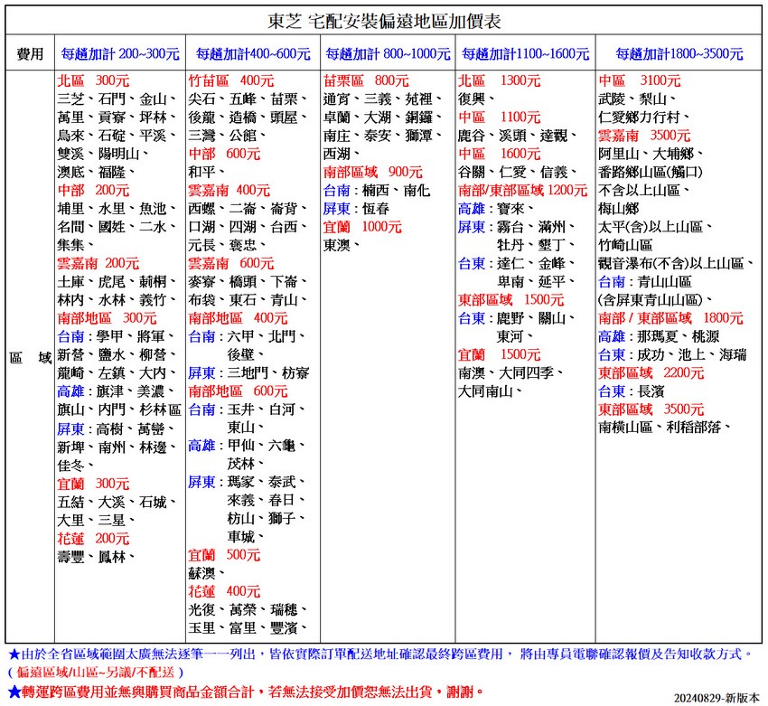The height and width of the screenshot is (706, 768).
Task: Select the 區域 row header cell
Action: [x=30, y=357]
